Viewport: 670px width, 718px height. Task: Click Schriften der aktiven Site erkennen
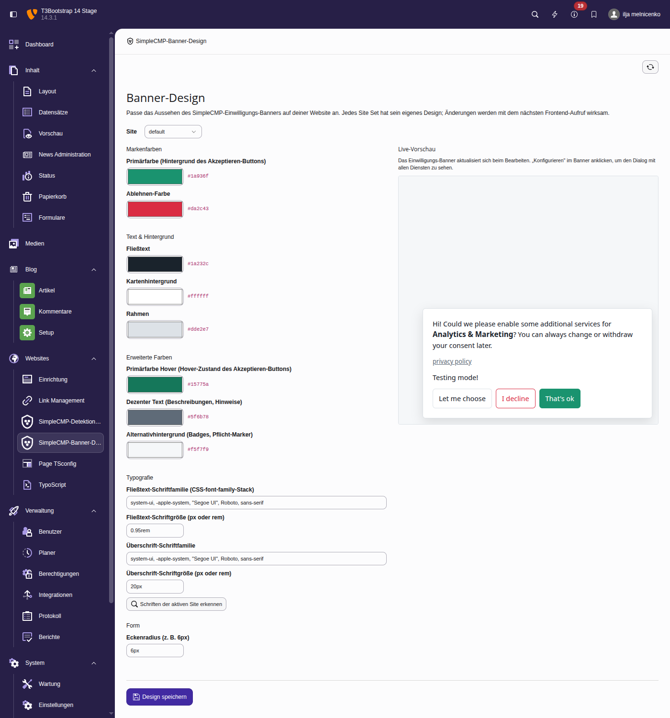click(176, 604)
